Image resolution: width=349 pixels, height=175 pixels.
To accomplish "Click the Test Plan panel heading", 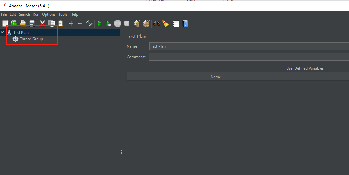I will point(137,36).
